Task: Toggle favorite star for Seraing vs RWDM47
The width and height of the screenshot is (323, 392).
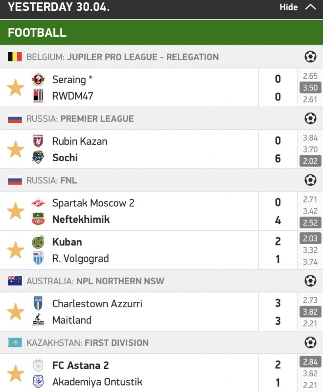Action: coord(15,88)
